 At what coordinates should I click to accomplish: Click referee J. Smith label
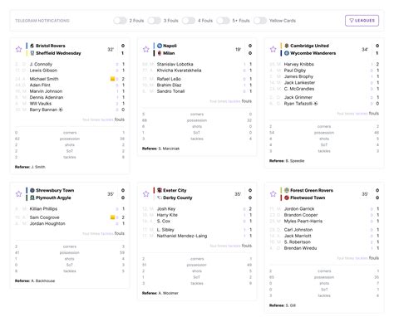click(30, 167)
